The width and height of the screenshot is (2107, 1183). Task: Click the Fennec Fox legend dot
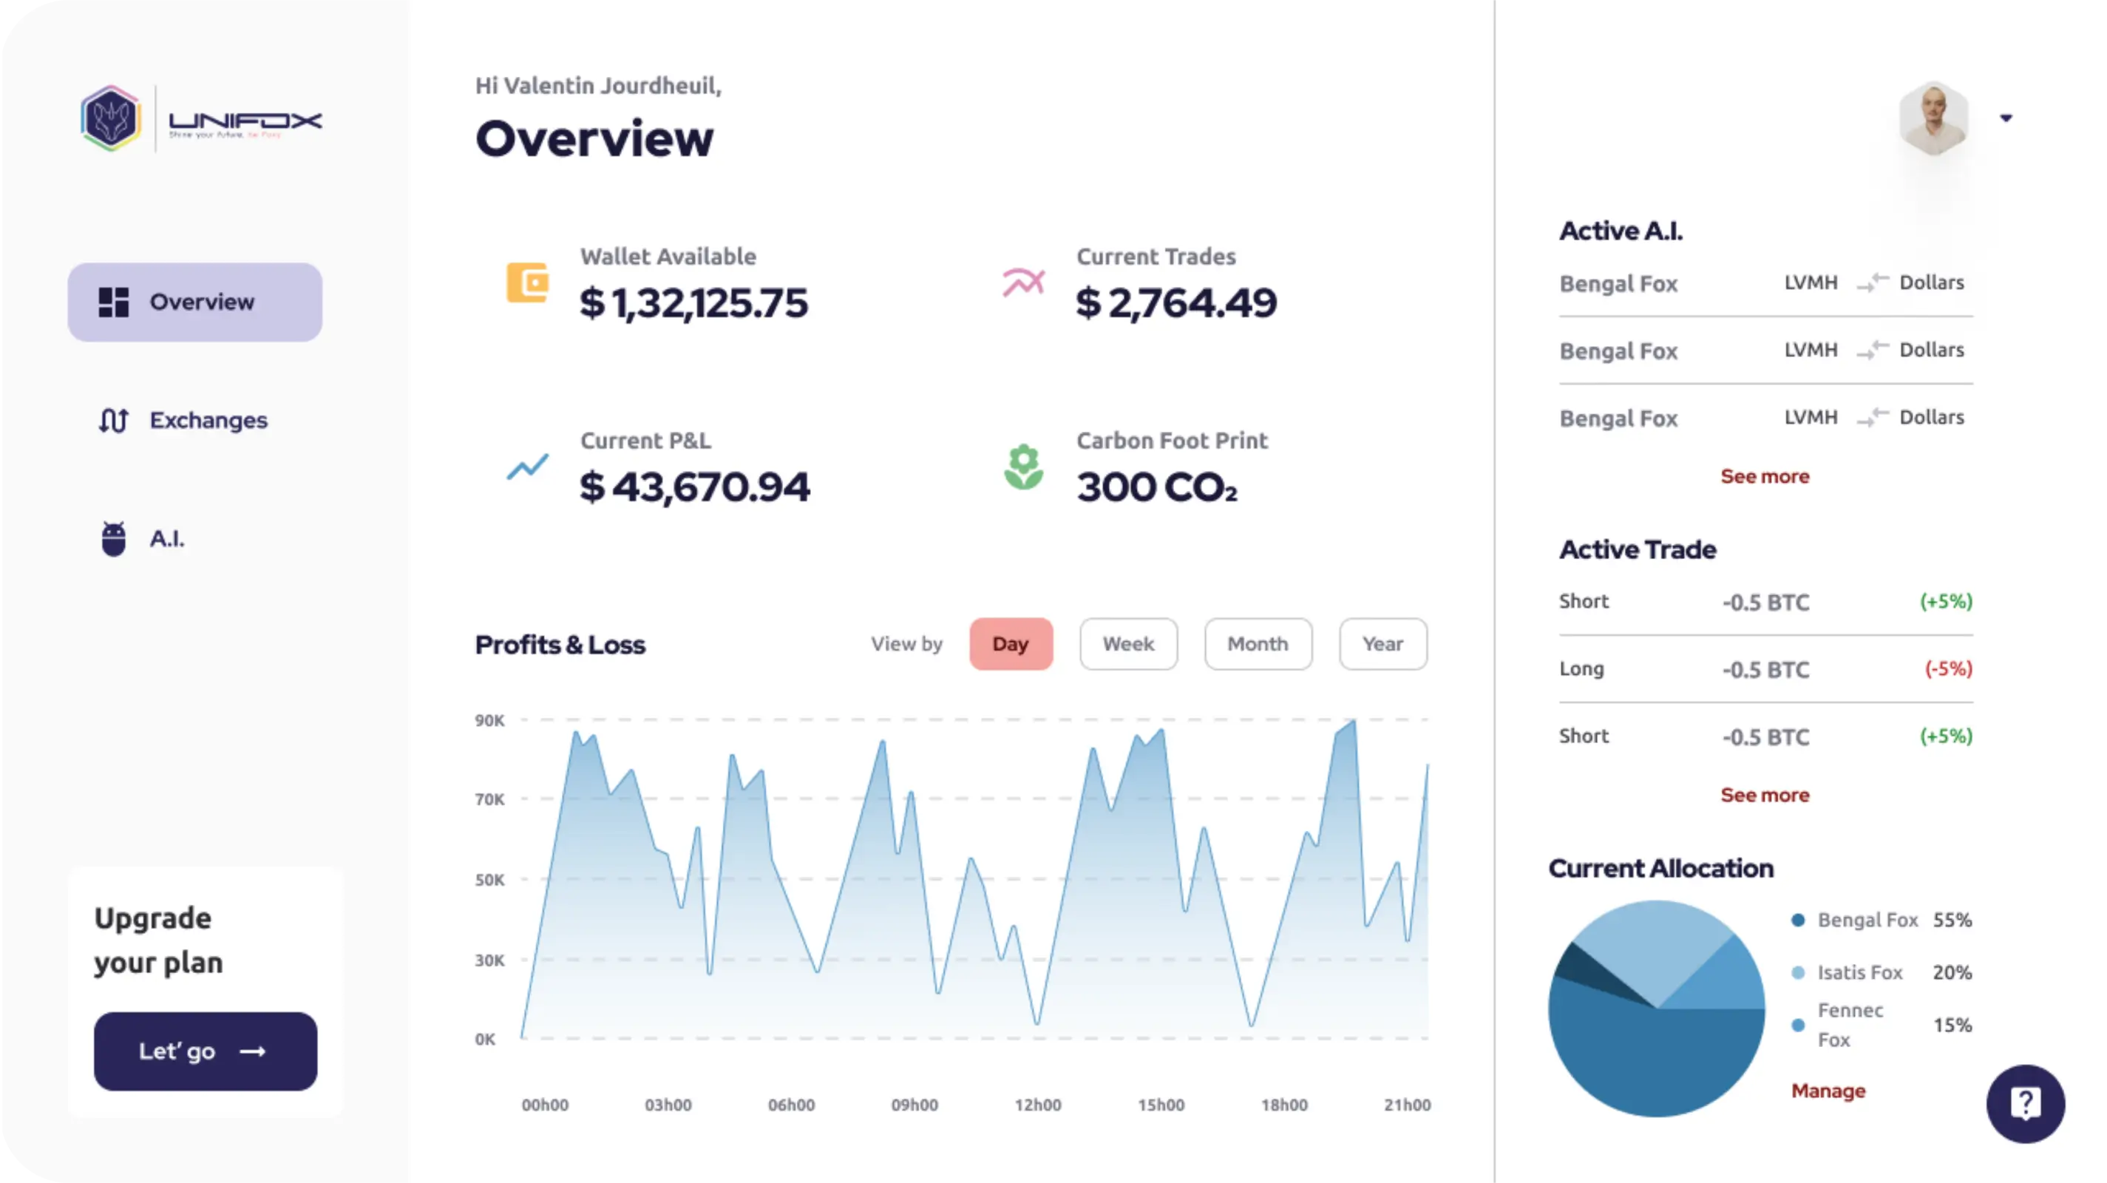[x=1798, y=1024]
